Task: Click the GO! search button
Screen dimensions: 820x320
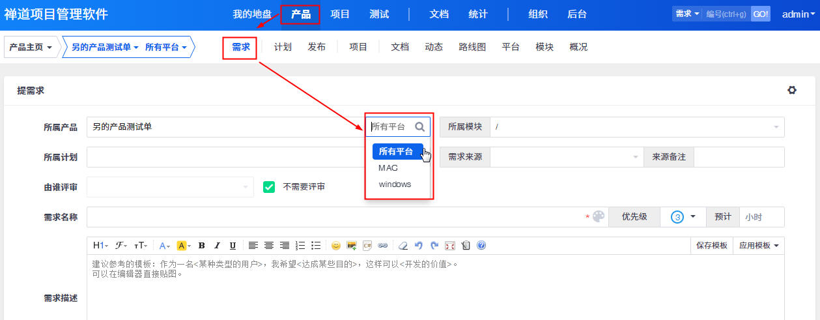Action: pos(760,14)
